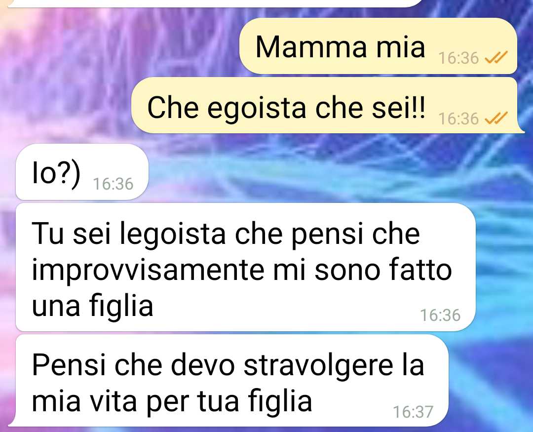Click the 16:36 timestamp on 'Che egoista che sei!!'
Image resolution: width=533 pixels, height=432 pixels.
point(458,118)
